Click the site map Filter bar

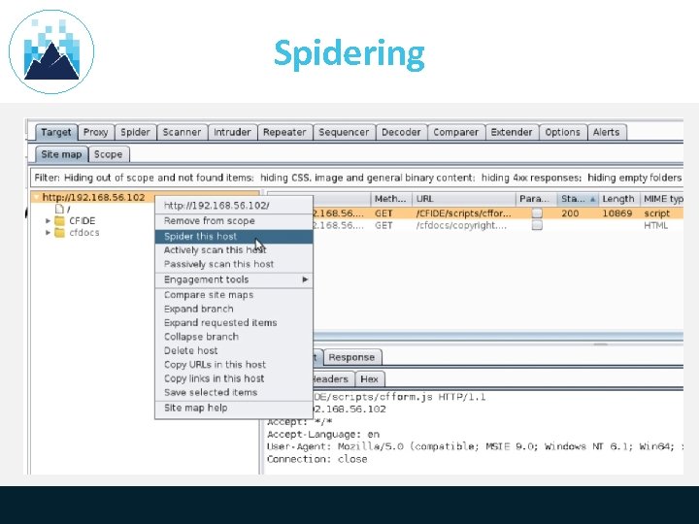click(x=356, y=178)
